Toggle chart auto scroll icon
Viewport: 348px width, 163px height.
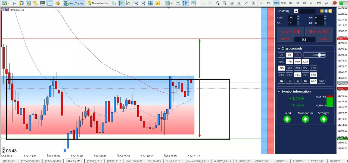click(178, 3)
